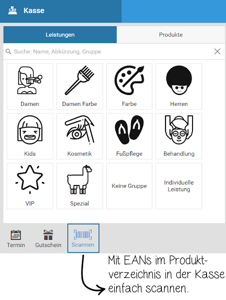Select the Damen service group icon
The height and width of the screenshot is (300, 226).
tap(30, 81)
